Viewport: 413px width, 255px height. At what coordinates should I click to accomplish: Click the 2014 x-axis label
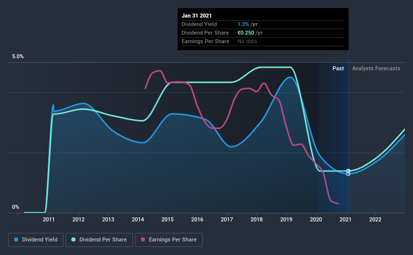[x=138, y=219]
